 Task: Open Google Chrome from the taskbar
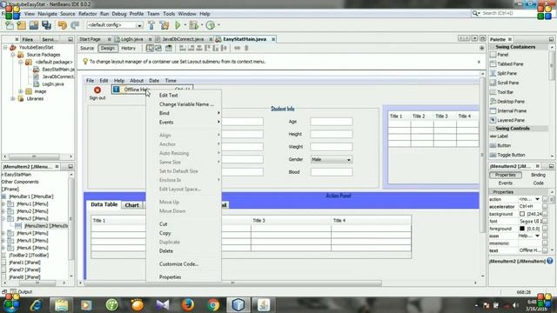tap(213, 305)
